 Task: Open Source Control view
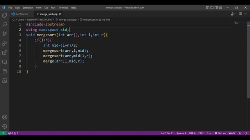point(5,34)
